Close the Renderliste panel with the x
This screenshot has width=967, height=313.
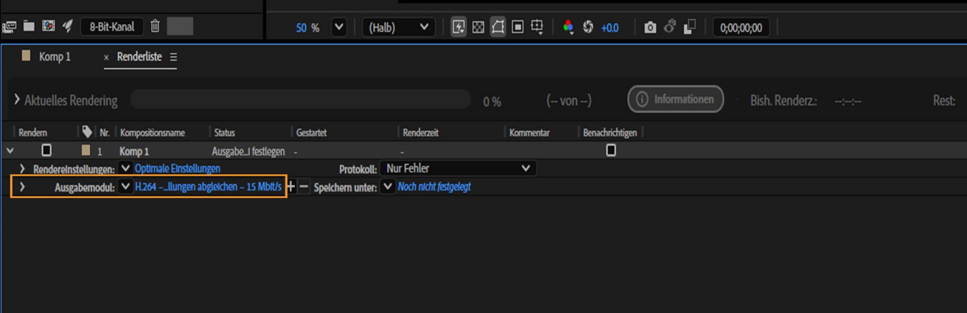[x=106, y=57]
